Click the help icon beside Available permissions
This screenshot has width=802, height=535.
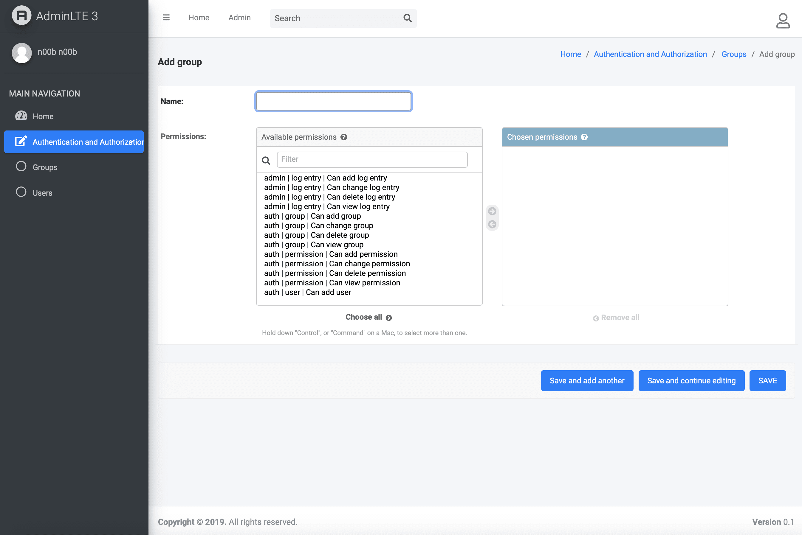(x=344, y=137)
